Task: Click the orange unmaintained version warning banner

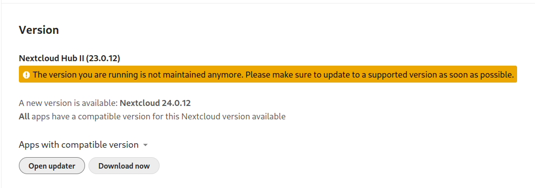Action: (268, 75)
